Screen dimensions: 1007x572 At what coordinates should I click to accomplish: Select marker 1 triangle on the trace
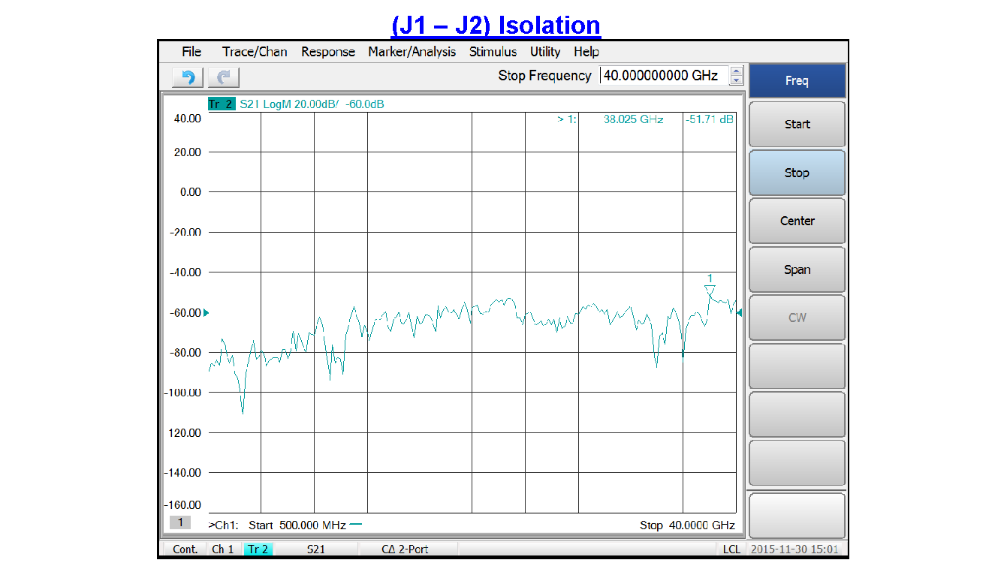710,288
